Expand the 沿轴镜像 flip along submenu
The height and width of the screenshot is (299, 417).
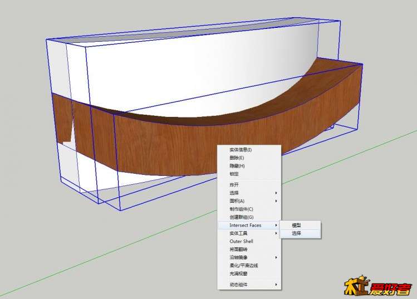coord(249,257)
